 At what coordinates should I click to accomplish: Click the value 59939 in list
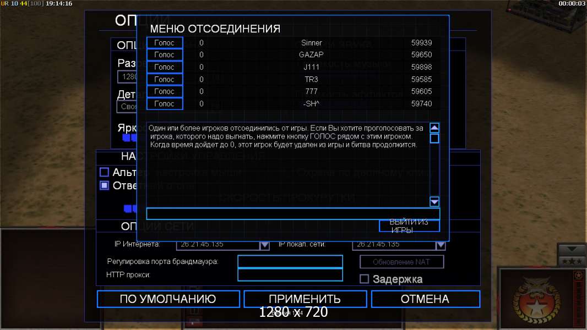click(422, 42)
